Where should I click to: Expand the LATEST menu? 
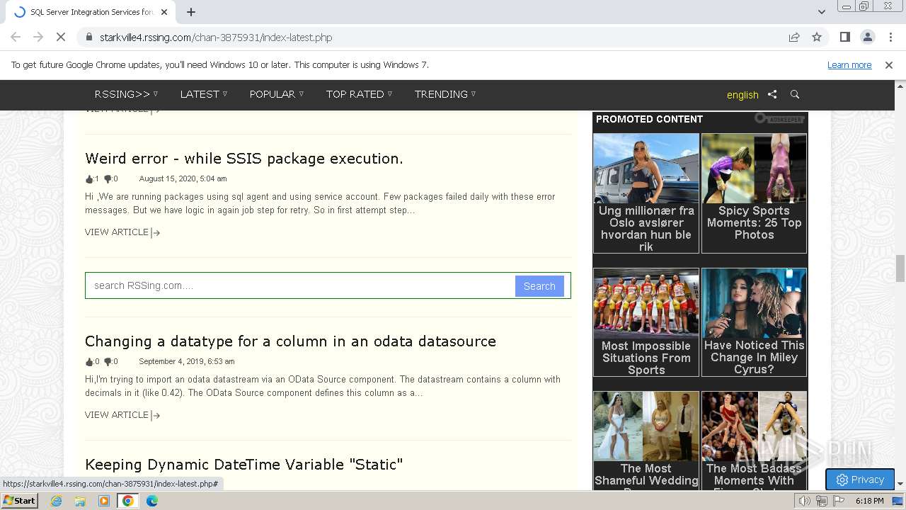coord(204,94)
